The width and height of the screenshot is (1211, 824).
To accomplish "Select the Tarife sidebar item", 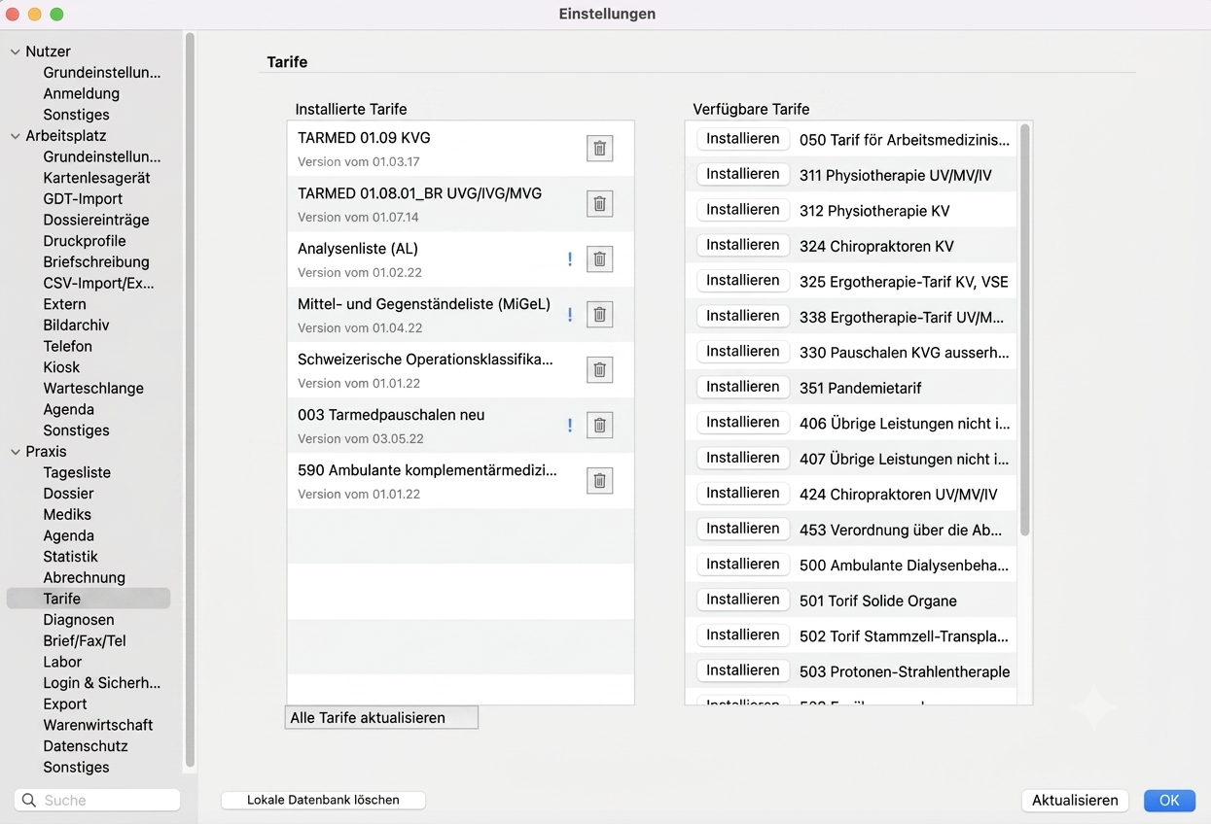I will 89,599.
